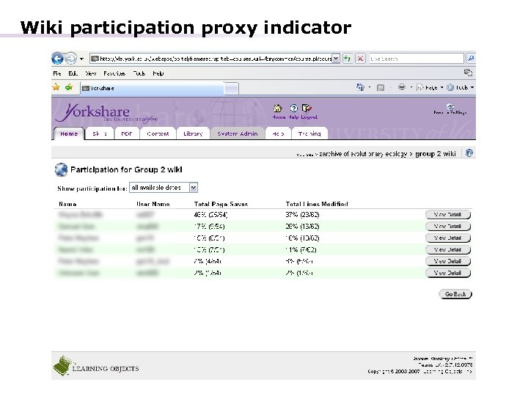Open the View menu
The width and height of the screenshot is (528, 396).
pos(91,73)
